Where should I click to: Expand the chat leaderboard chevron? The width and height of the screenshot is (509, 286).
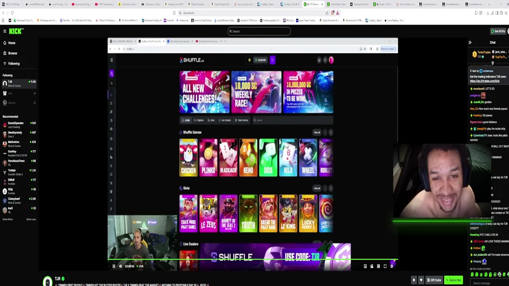(x=492, y=64)
